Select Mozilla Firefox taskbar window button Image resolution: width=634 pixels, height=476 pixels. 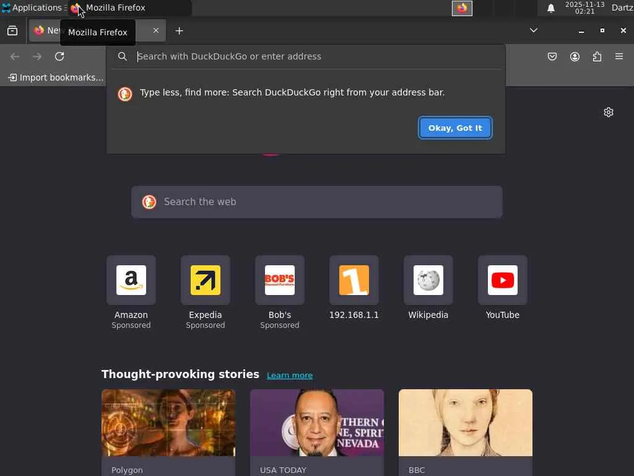129,7
